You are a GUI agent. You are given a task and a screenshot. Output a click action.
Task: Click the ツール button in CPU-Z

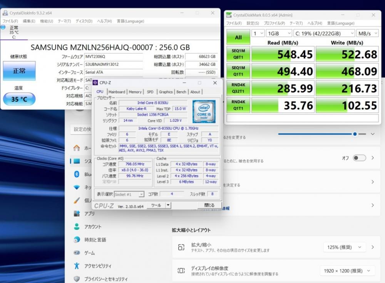[156, 205]
